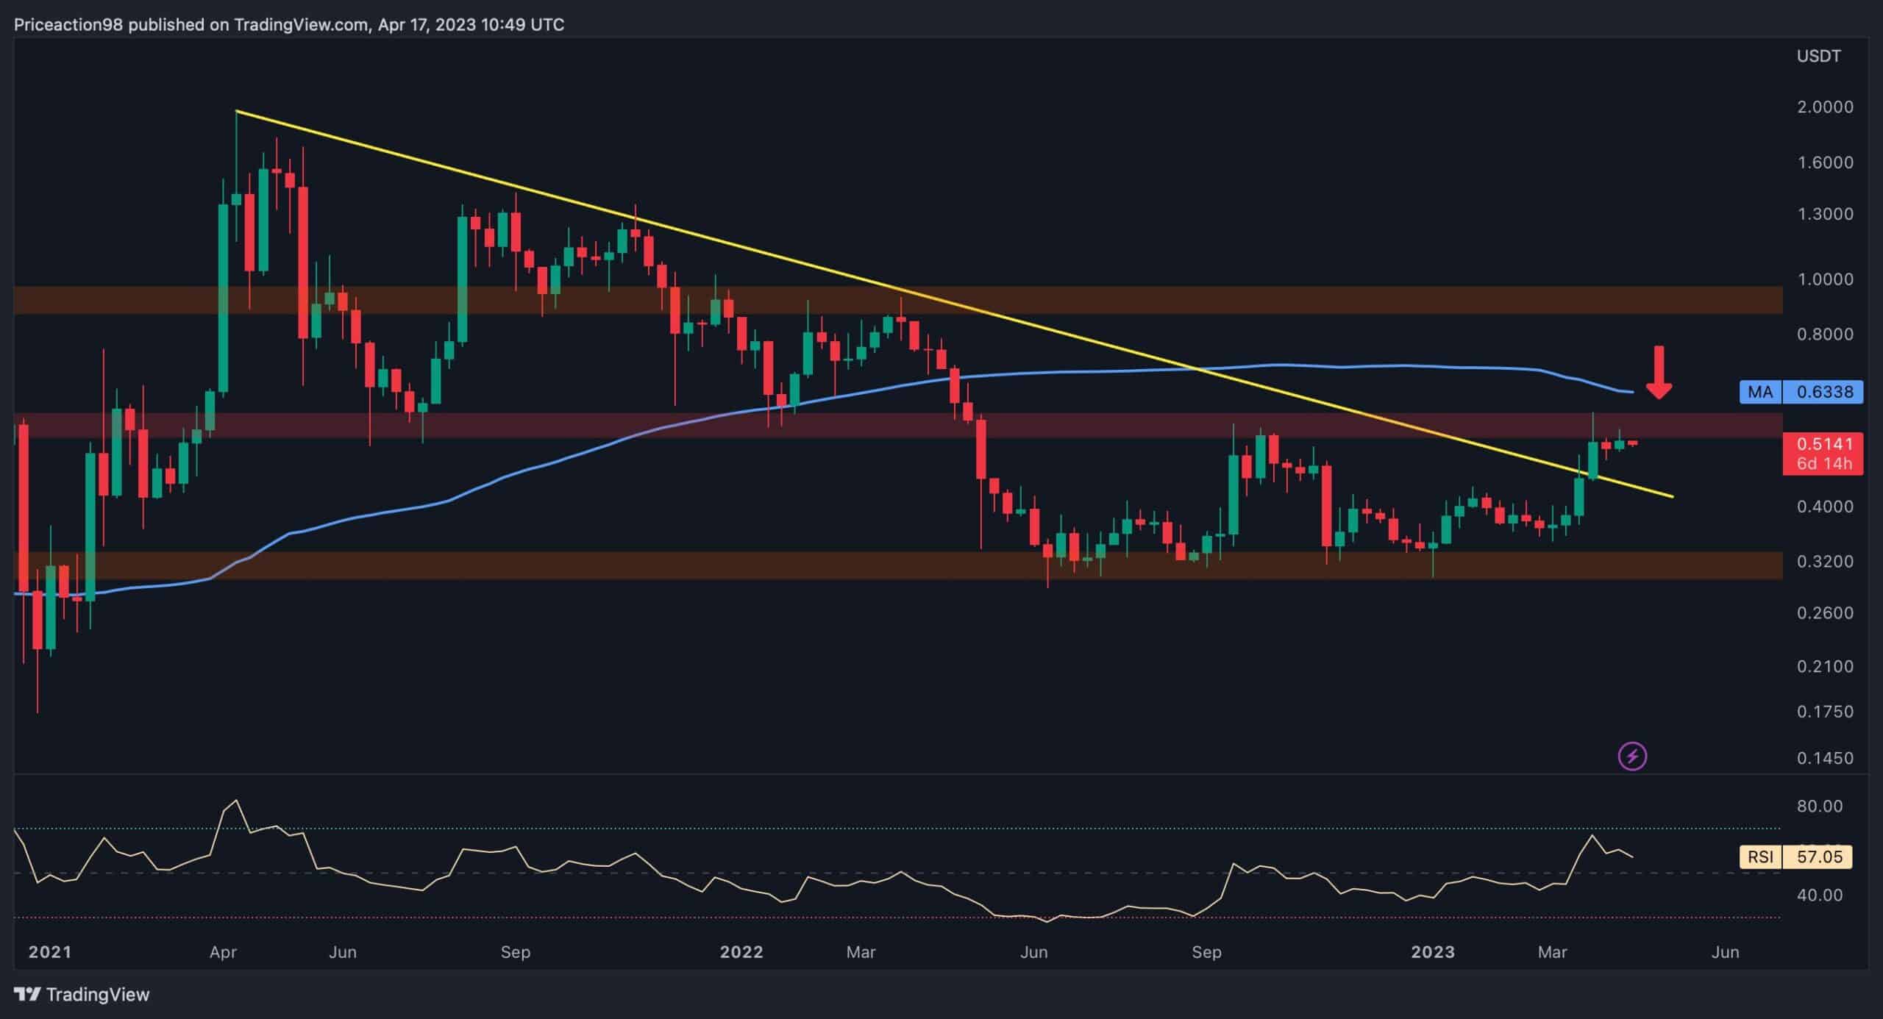The width and height of the screenshot is (1883, 1019).
Task: Click the Mar label after 2023
Action: pos(1552,952)
